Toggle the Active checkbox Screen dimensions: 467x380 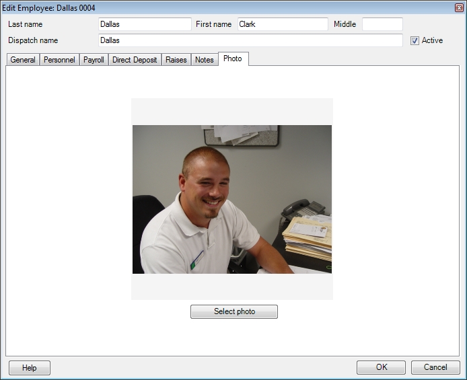coord(415,40)
